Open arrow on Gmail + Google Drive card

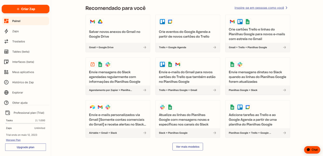145,47
